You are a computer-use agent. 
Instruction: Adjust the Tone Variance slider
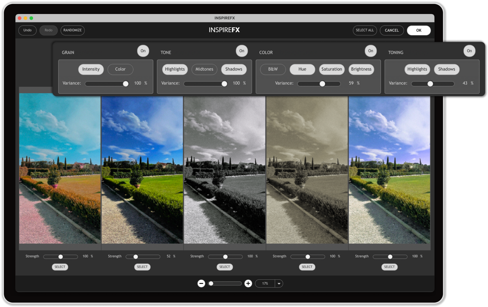pos(205,84)
